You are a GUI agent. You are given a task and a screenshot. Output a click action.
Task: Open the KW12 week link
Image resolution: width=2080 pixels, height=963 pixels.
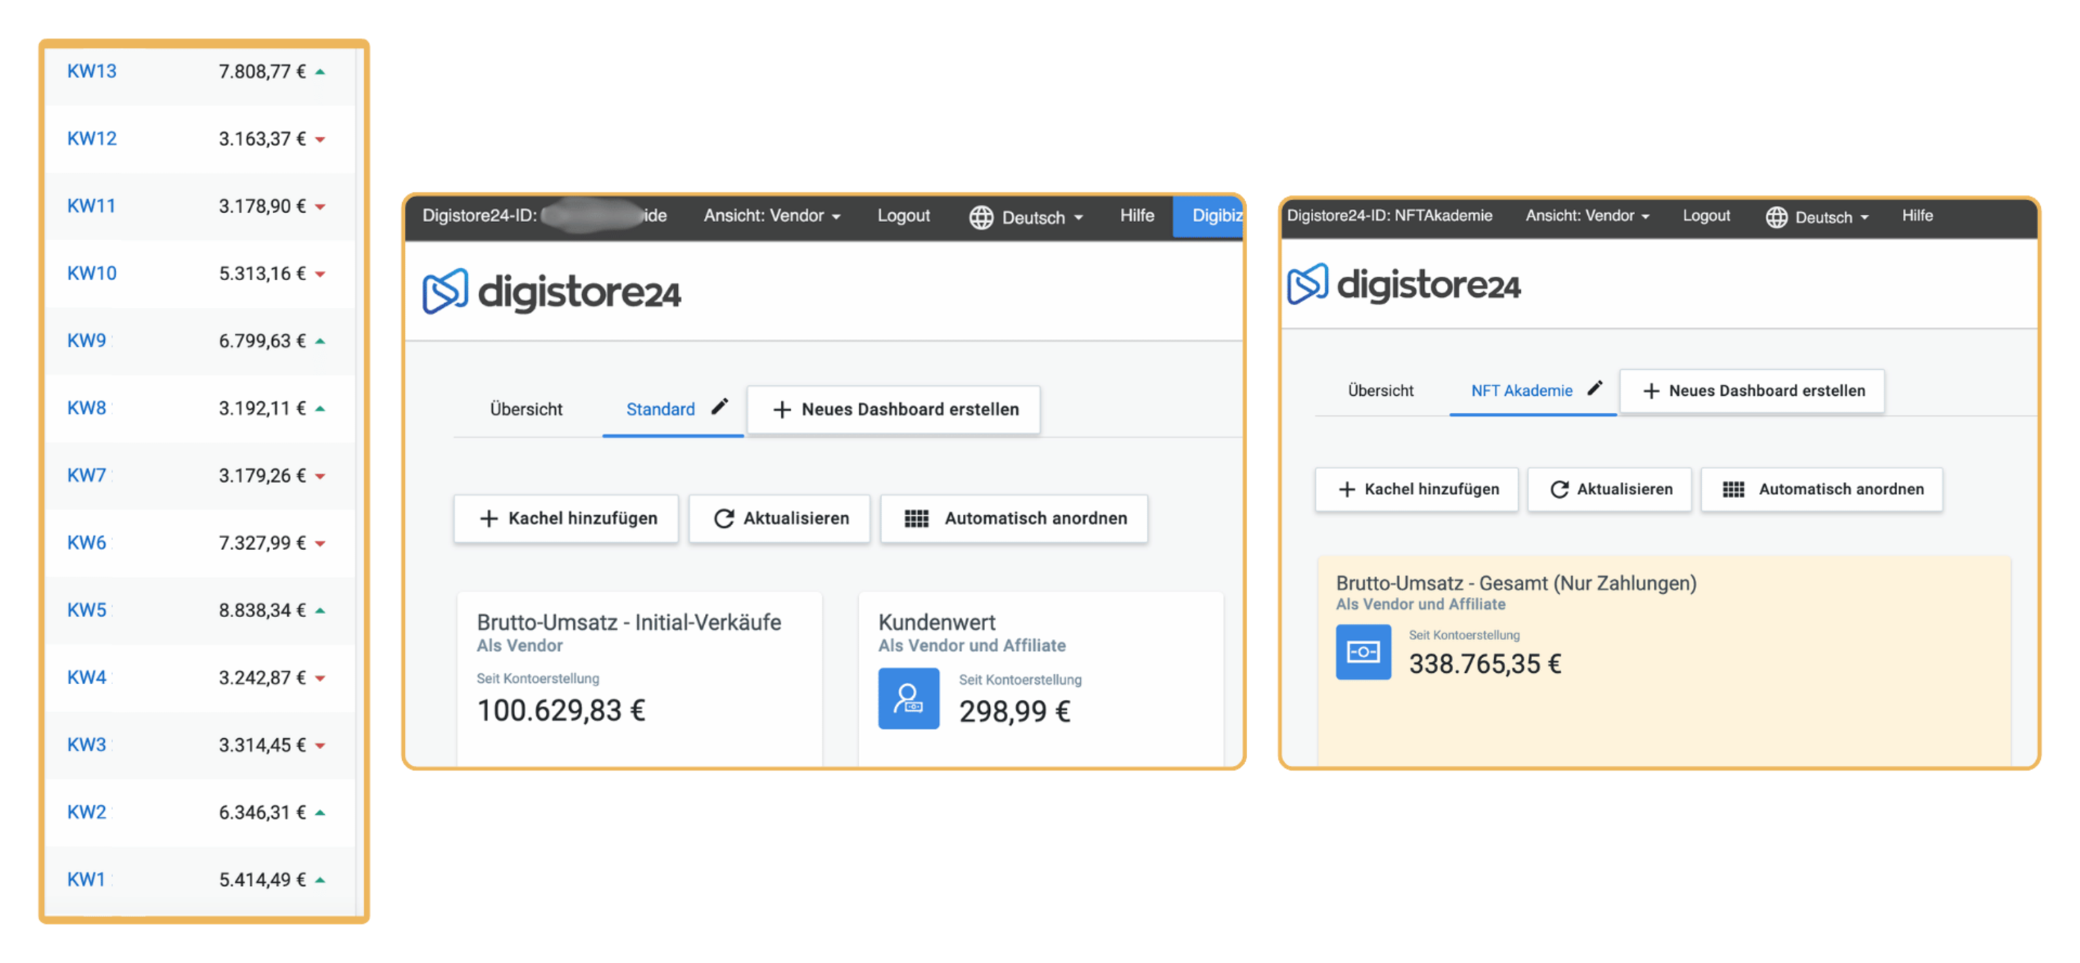click(91, 139)
